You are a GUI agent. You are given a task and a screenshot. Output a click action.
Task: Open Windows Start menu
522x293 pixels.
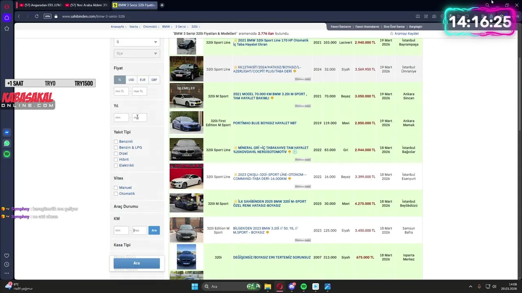click(195, 286)
